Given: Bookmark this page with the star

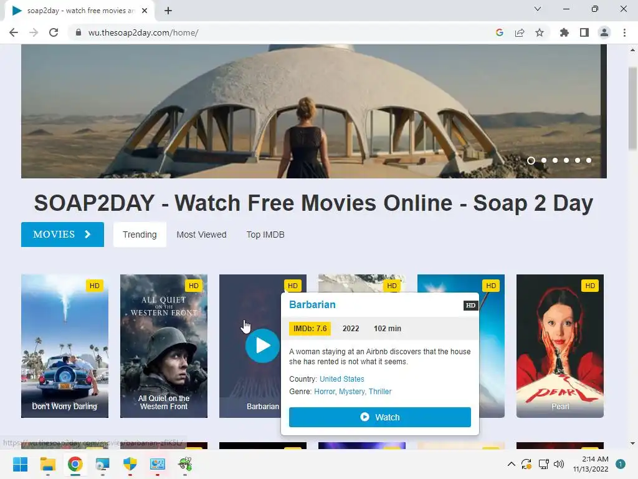Looking at the screenshot, I should tap(540, 32).
